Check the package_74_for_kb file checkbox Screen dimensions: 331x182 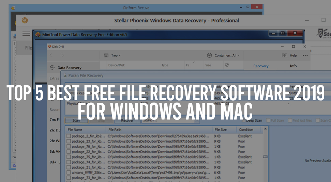[69, 162]
